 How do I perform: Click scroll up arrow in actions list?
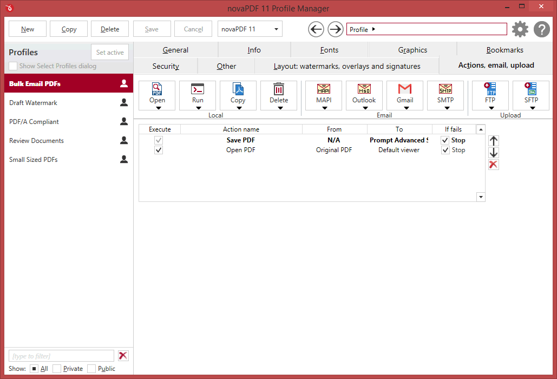click(481, 129)
